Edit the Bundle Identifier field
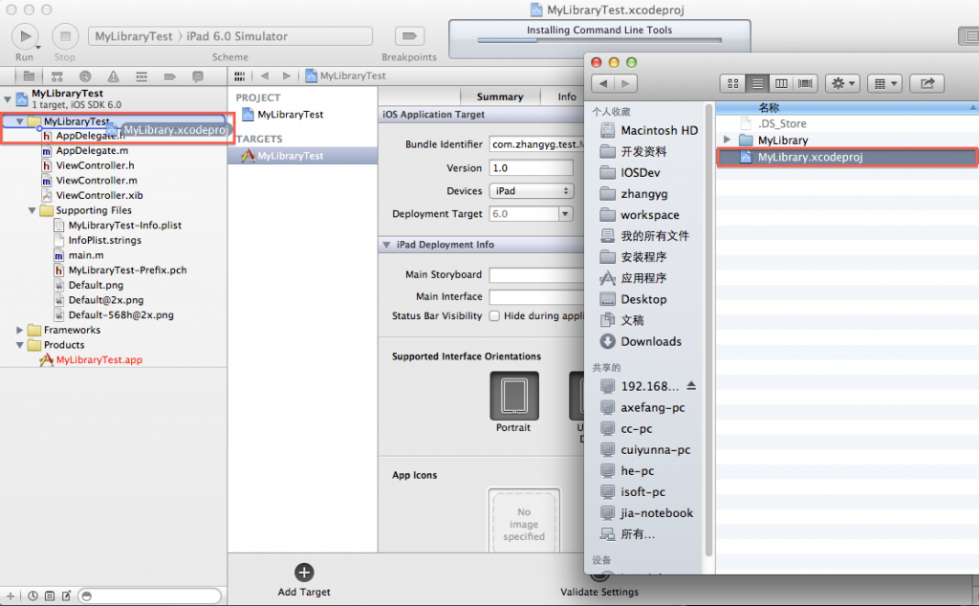Screen dimensions: 979x606 click(x=536, y=144)
